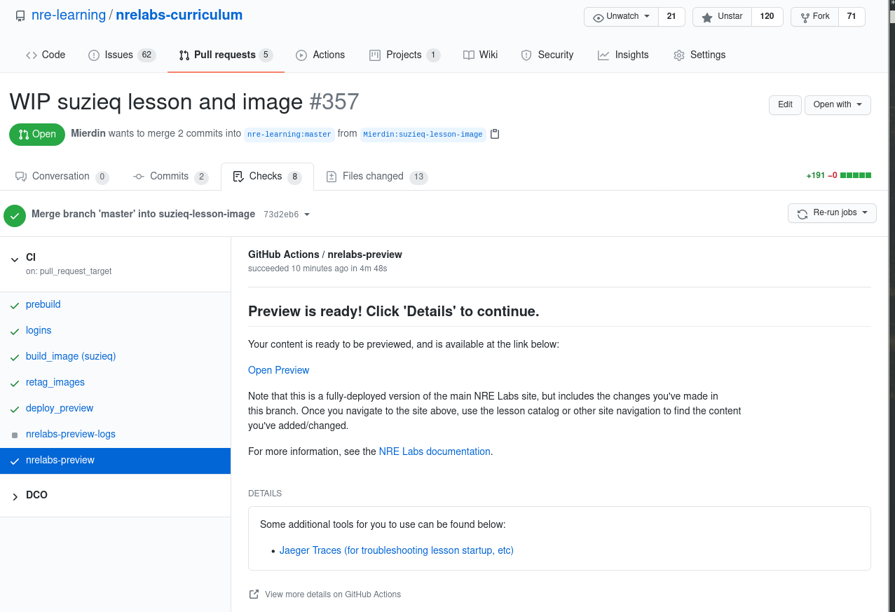The width and height of the screenshot is (895, 612).
Task: Expand the DCO check section
Action: 15,496
